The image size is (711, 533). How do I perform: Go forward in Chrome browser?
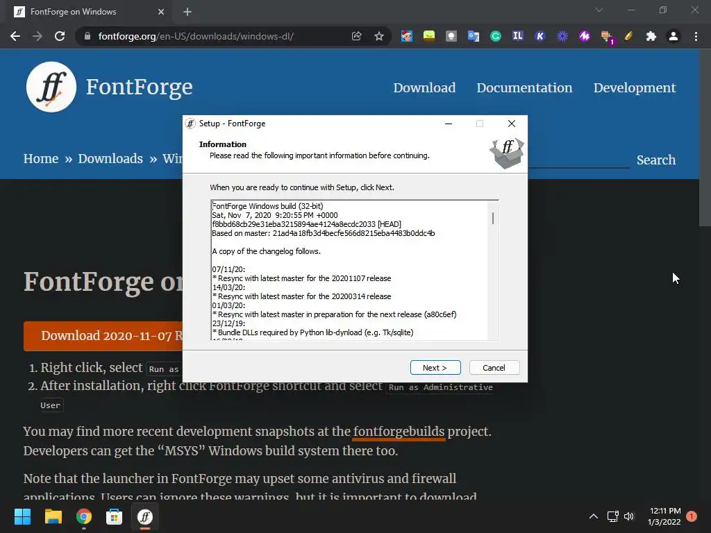pos(37,36)
